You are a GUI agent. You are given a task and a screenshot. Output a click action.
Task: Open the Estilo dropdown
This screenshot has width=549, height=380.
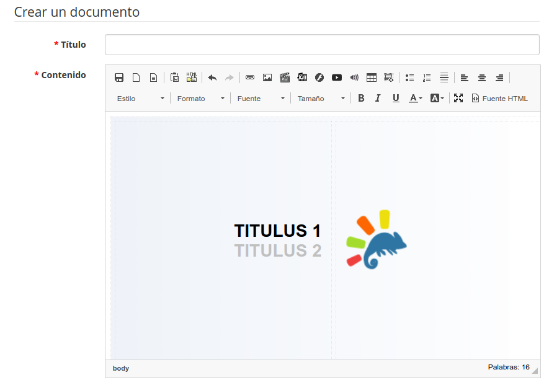pyautogui.click(x=140, y=99)
